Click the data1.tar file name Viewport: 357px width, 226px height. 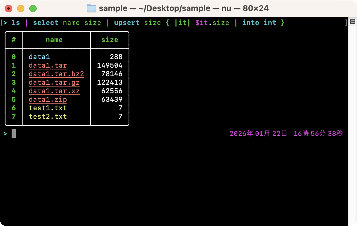pos(48,65)
